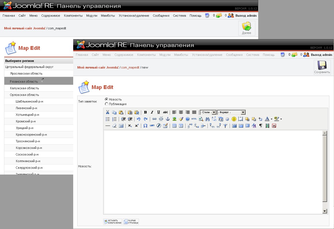Click Разрыв страницы button below editor
334x229 pixels.
pyautogui.click(x=131, y=222)
